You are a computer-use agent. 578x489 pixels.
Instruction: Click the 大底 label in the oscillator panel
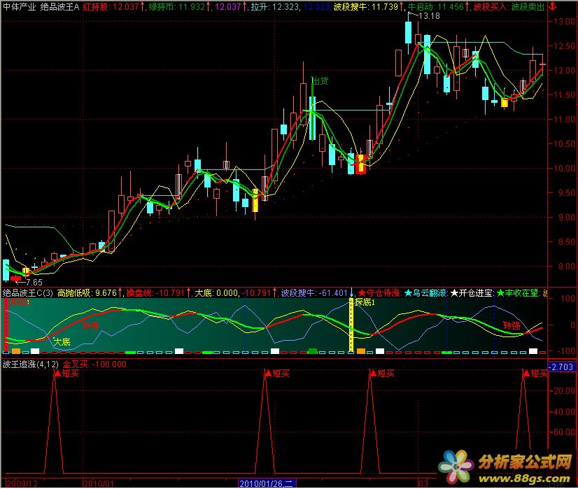pos(62,341)
